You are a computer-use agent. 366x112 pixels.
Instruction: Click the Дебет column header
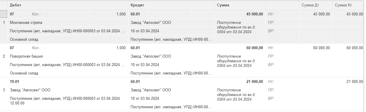coord(68,5)
